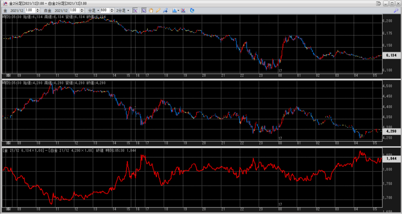Click the brush eraser tool icon
This screenshot has height=214, width=402.
pos(165,10)
